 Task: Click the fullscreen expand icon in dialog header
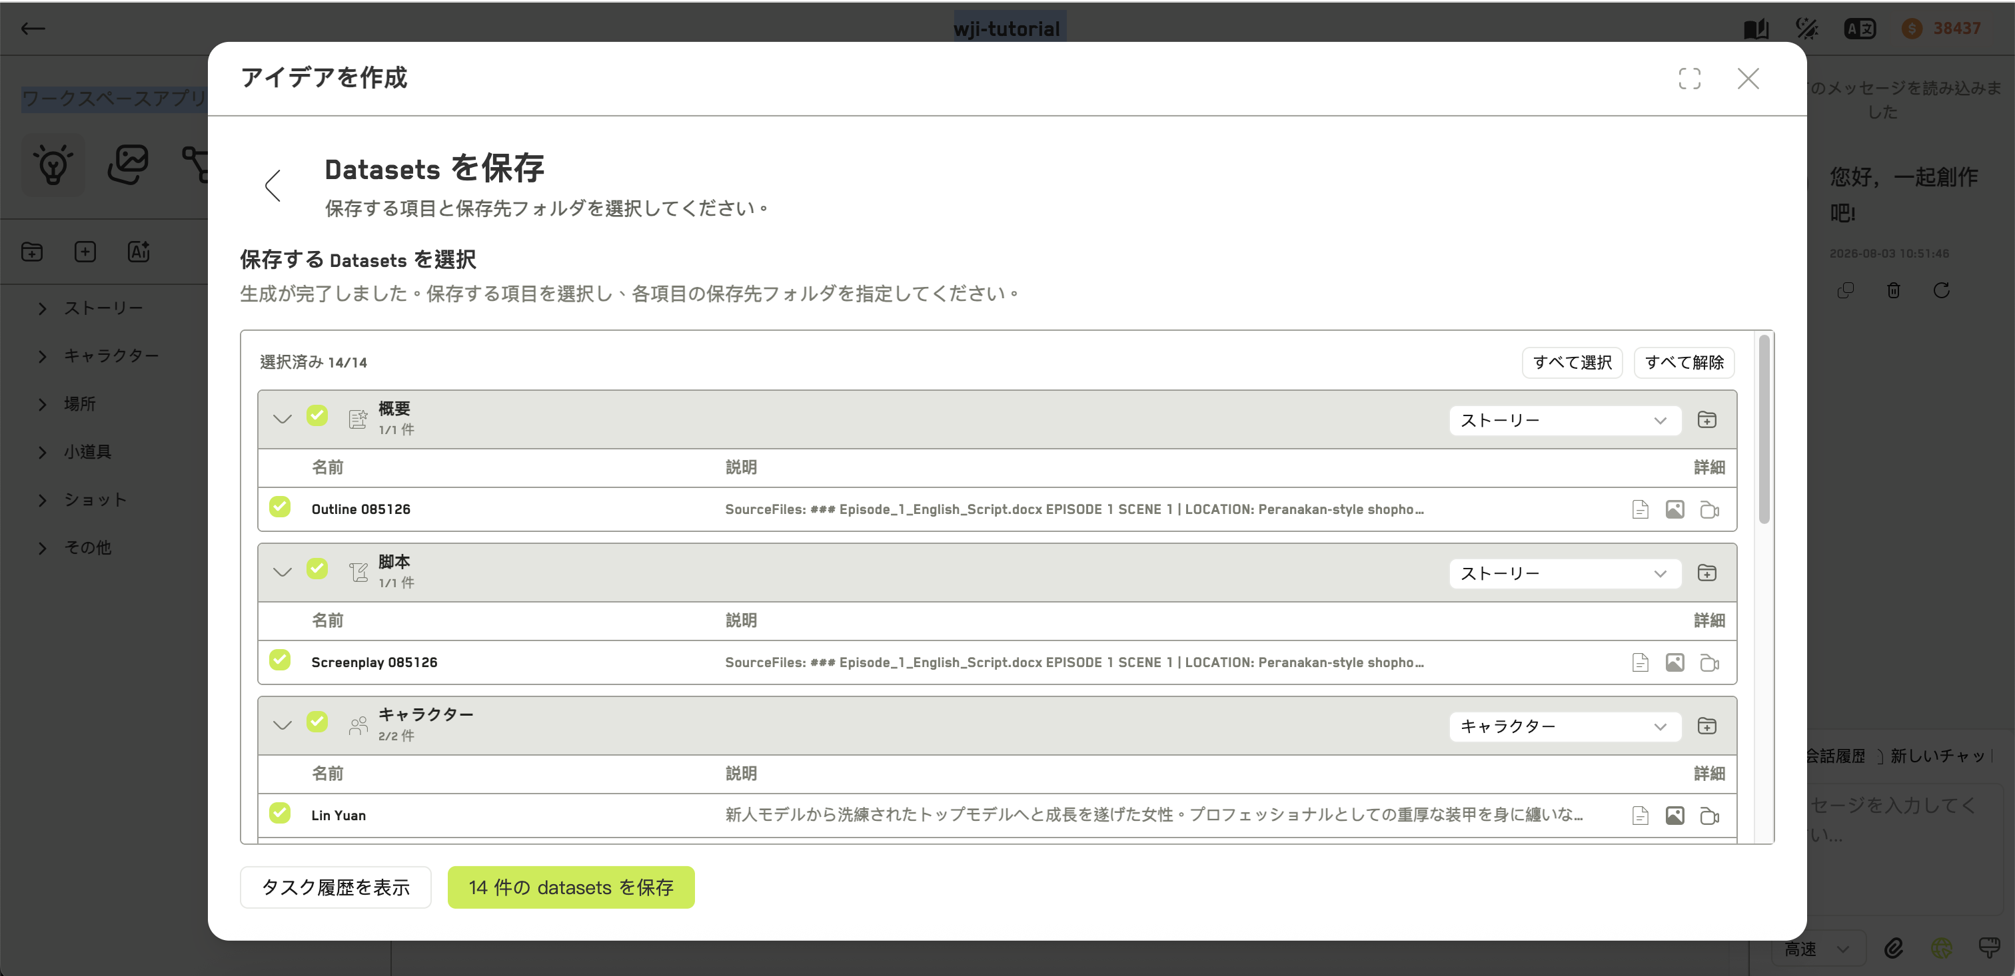pos(1688,78)
